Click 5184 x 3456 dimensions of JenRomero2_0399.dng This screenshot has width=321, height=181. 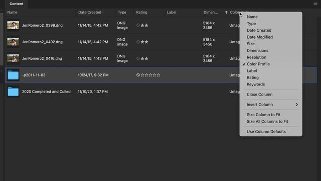(209, 25)
